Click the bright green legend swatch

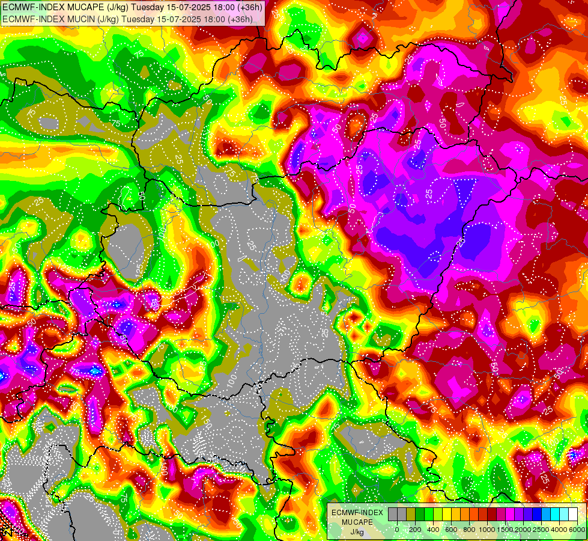tap(429, 514)
